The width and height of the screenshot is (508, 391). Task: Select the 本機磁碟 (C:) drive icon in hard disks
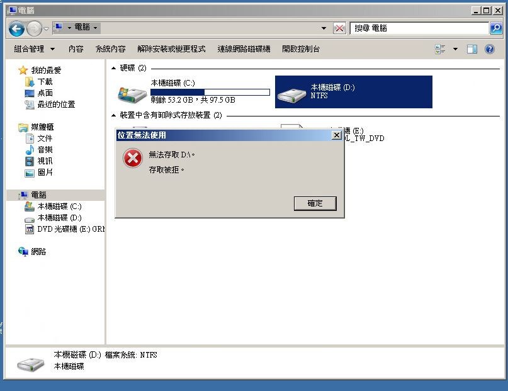click(x=132, y=94)
